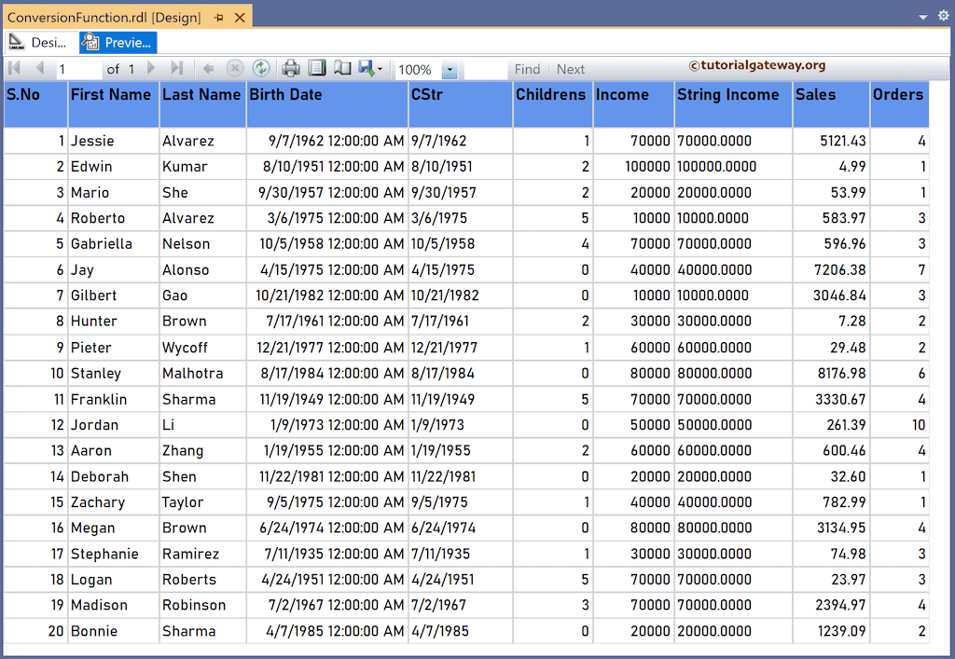Open the settings gear in the title bar
This screenshot has width=955, height=659.
942,16
